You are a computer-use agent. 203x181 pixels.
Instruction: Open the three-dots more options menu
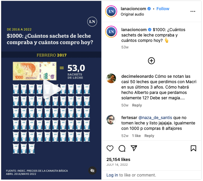point(193,11)
